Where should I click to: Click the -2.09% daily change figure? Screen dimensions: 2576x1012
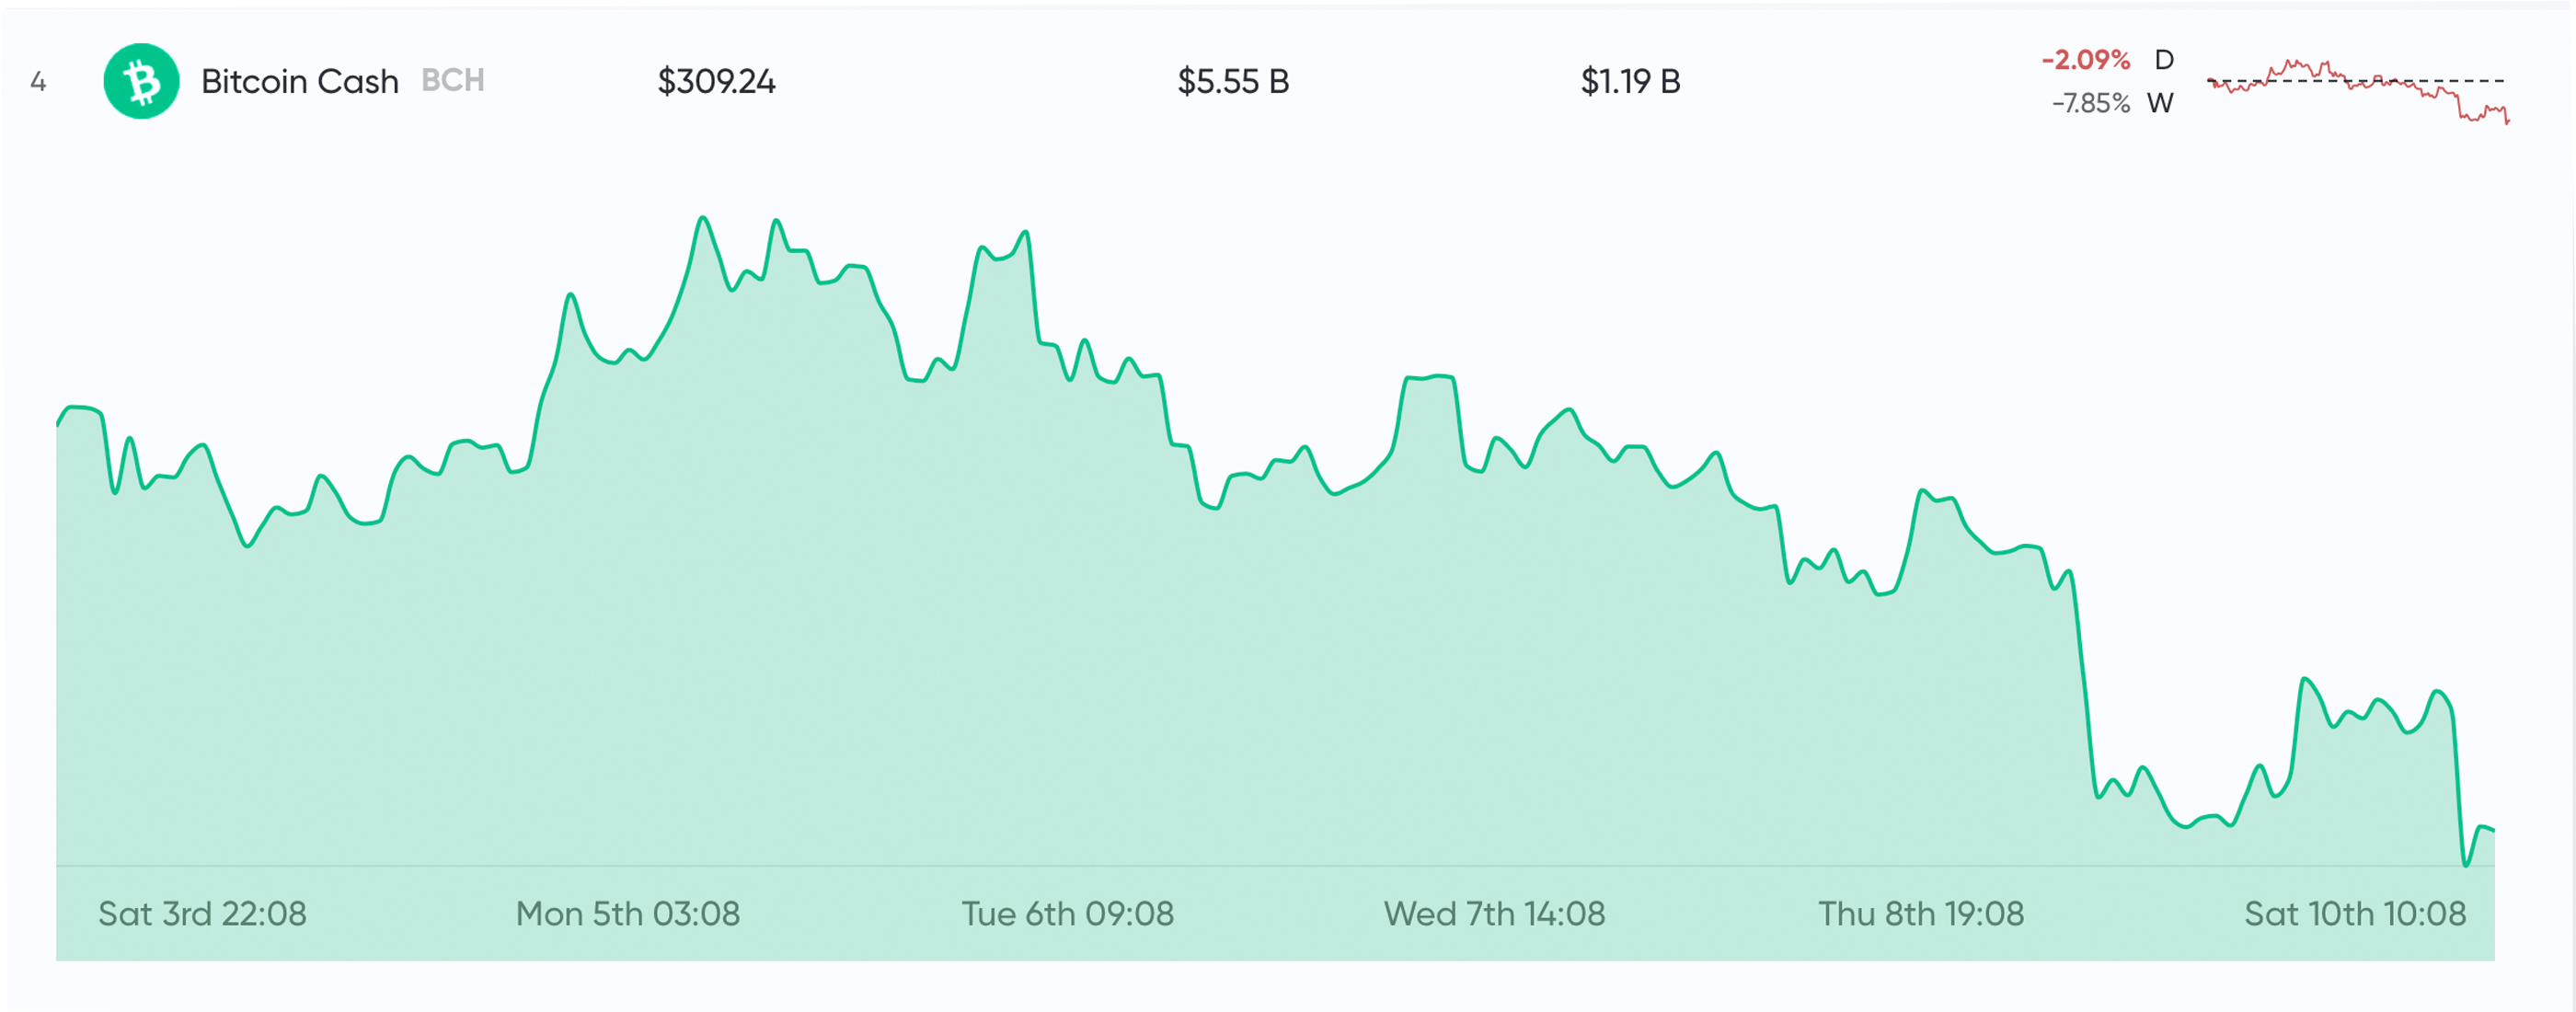point(2085,60)
